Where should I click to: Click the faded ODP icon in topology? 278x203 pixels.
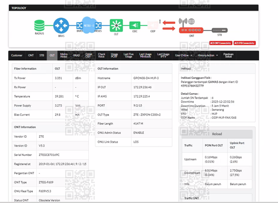[153, 25]
